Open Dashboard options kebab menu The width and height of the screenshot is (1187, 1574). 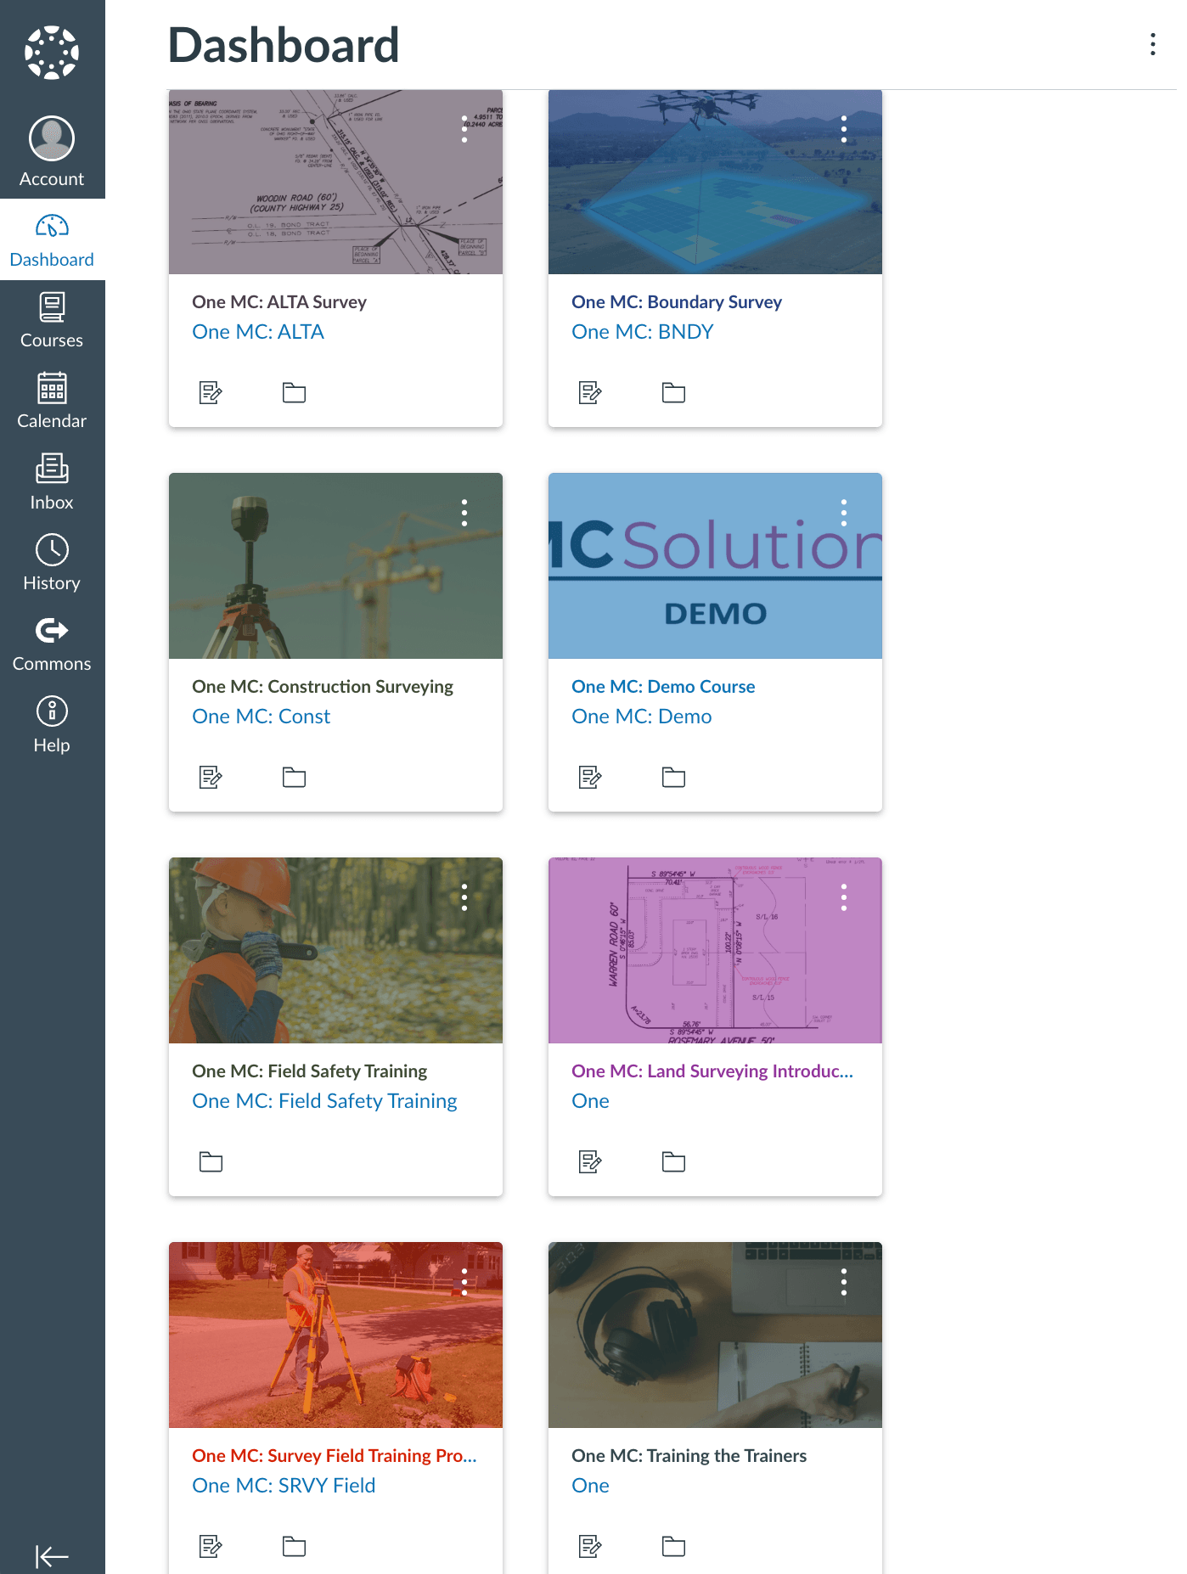pyautogui.click(x=1152, y=44)
